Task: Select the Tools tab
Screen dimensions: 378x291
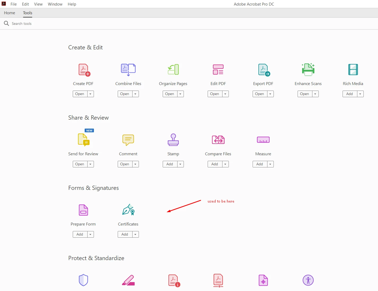Action: 28,13
